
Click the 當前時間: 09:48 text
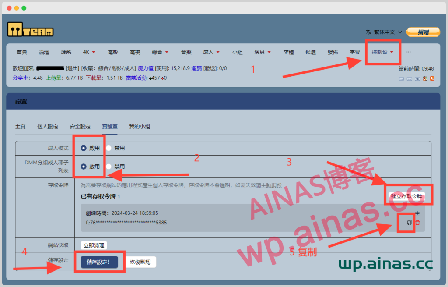[x=416, y=69]
